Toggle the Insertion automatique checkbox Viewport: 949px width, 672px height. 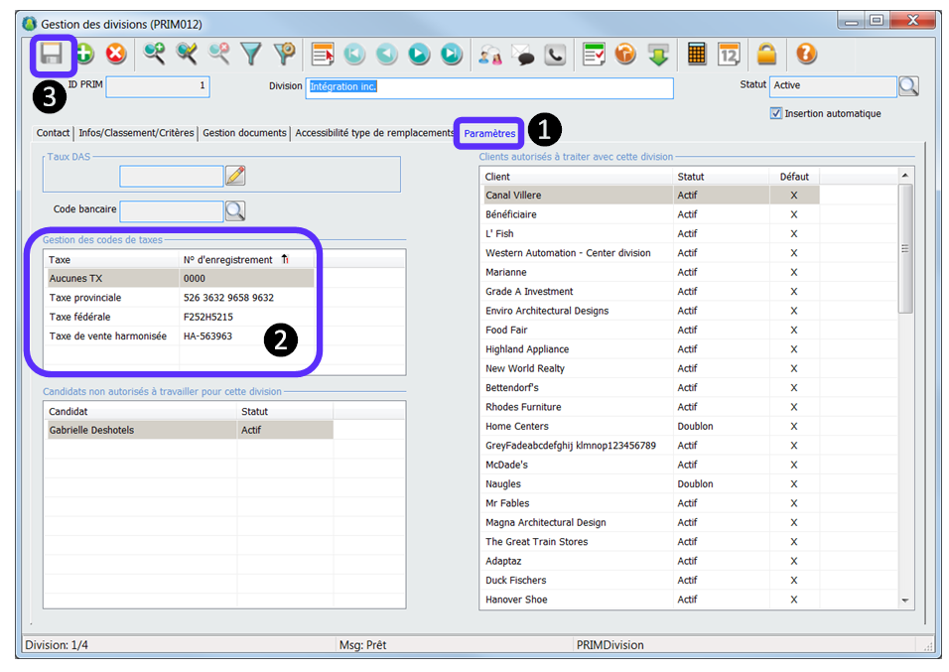776,113
